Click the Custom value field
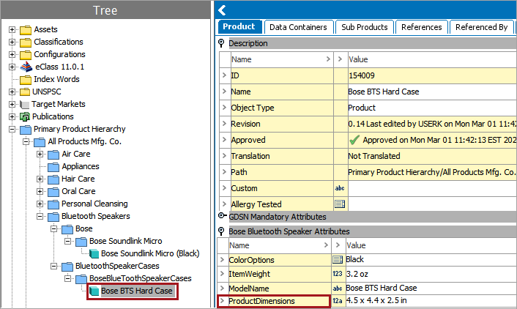 tap(432, 188)
